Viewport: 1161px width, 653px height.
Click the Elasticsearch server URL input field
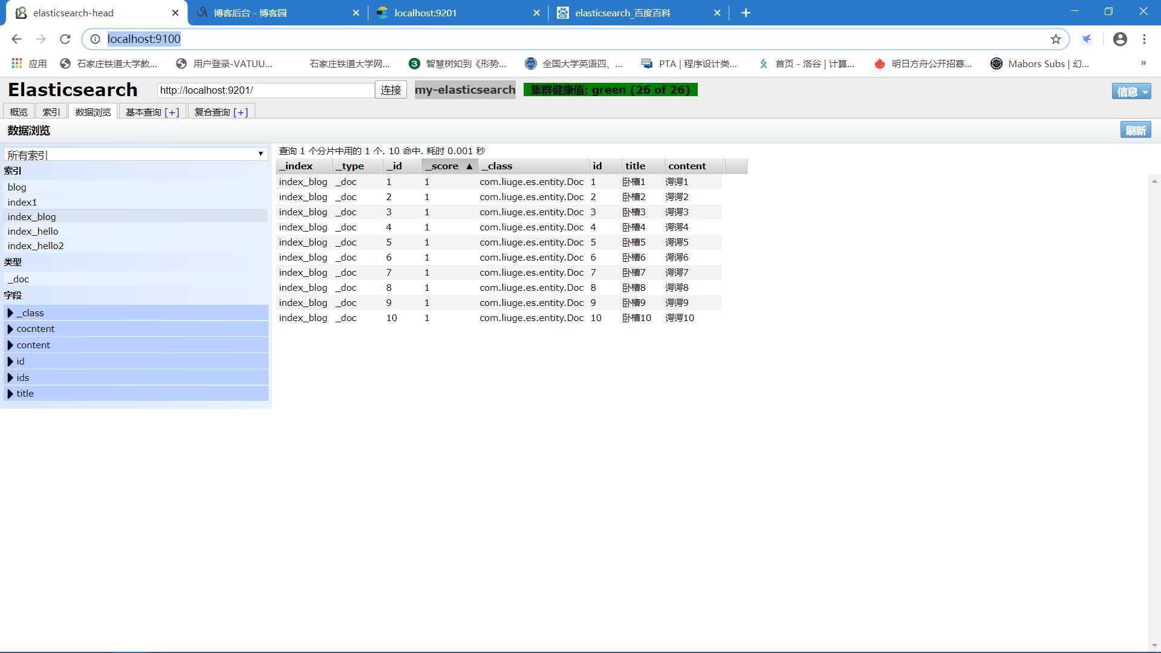[x=265, y=90]
